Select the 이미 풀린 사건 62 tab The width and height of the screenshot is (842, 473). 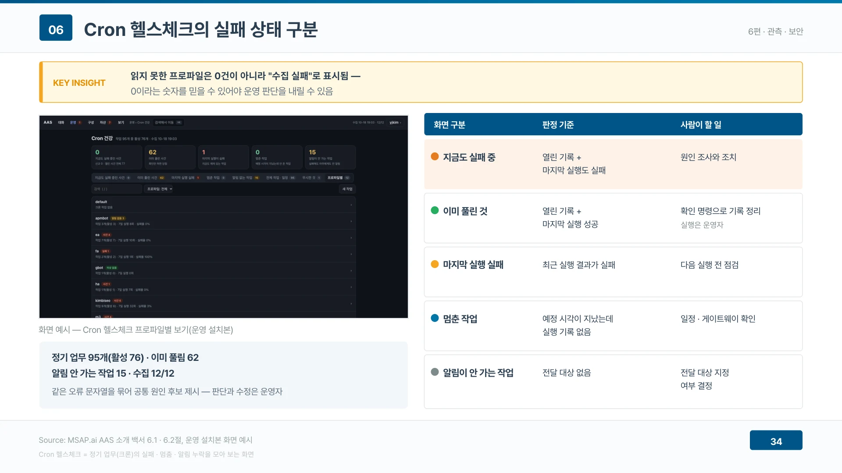[x=150, y=178]
